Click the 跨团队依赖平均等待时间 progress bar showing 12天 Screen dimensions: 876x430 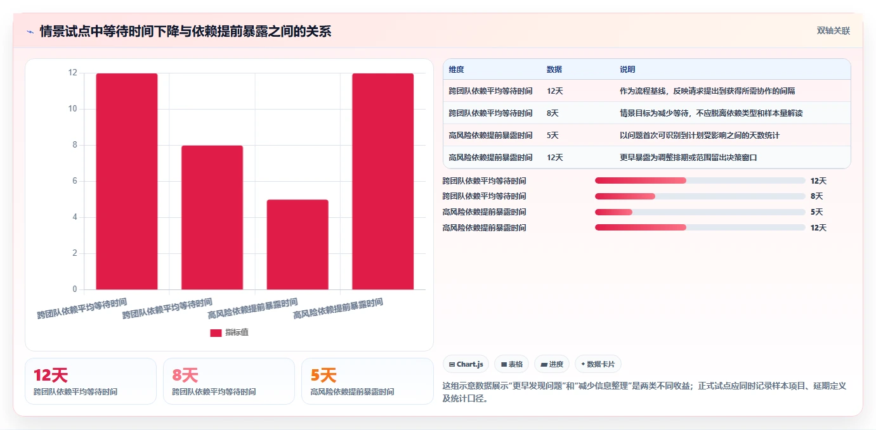click(700, 181)
